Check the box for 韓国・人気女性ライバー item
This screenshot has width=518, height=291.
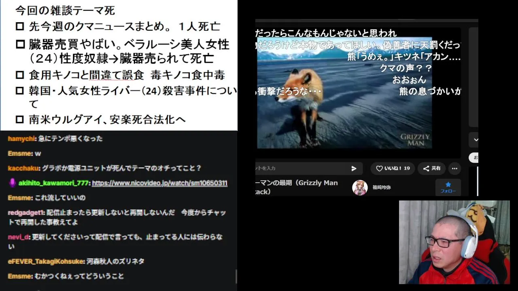coord(20,91)
